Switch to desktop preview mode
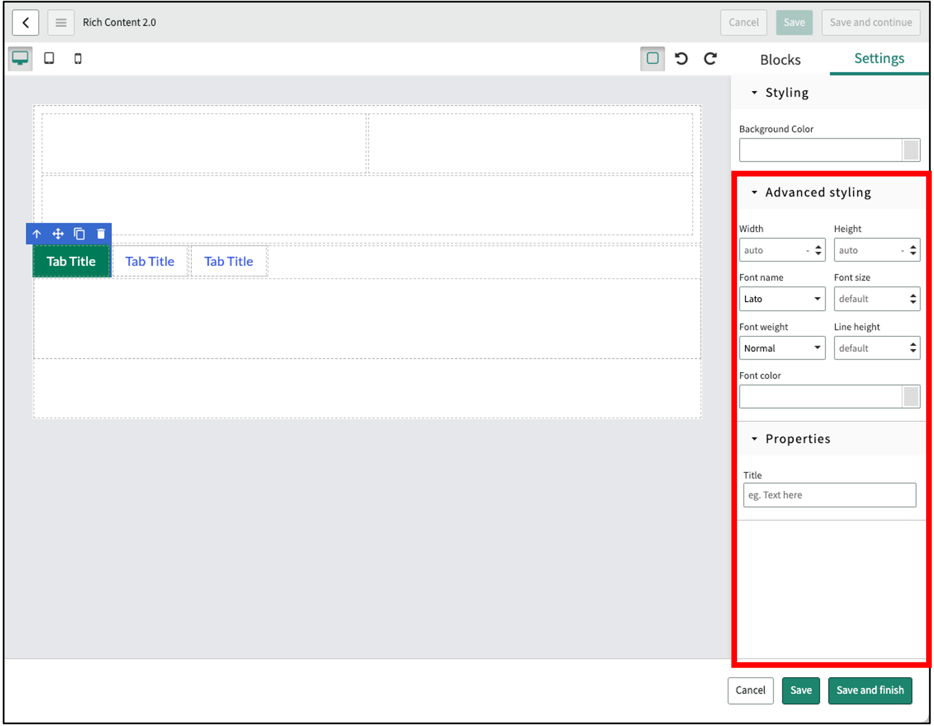 [20, 59]
